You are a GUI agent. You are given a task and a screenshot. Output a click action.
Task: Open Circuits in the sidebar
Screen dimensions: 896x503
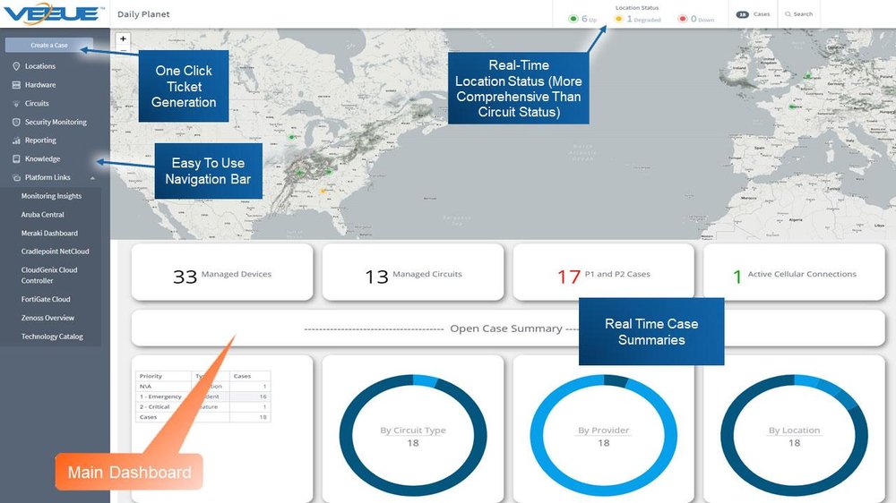coord(37,103)
